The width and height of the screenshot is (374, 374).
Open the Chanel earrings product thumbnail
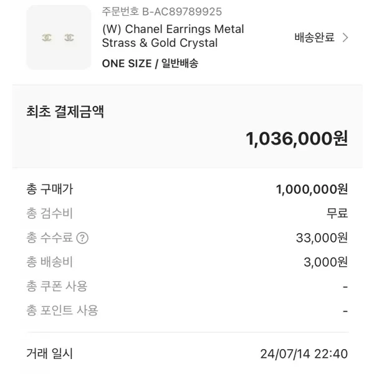coord(59,37)
